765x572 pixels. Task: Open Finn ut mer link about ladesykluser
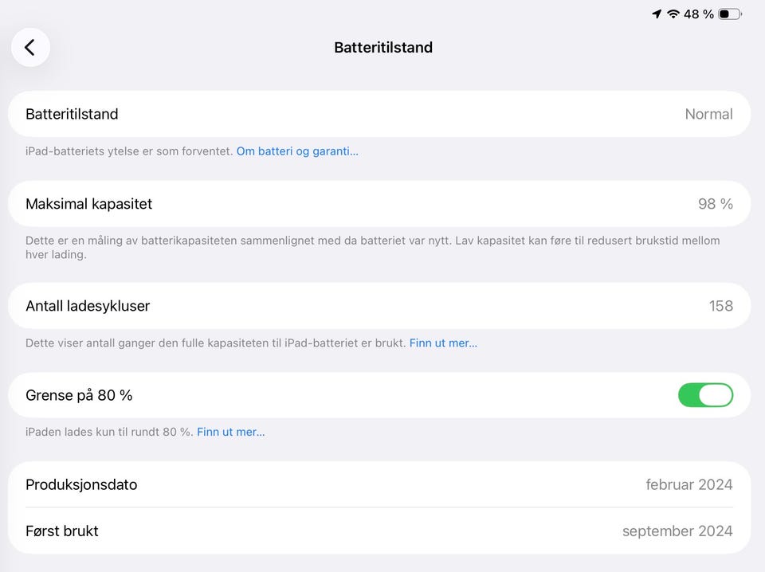click(443, 343)
